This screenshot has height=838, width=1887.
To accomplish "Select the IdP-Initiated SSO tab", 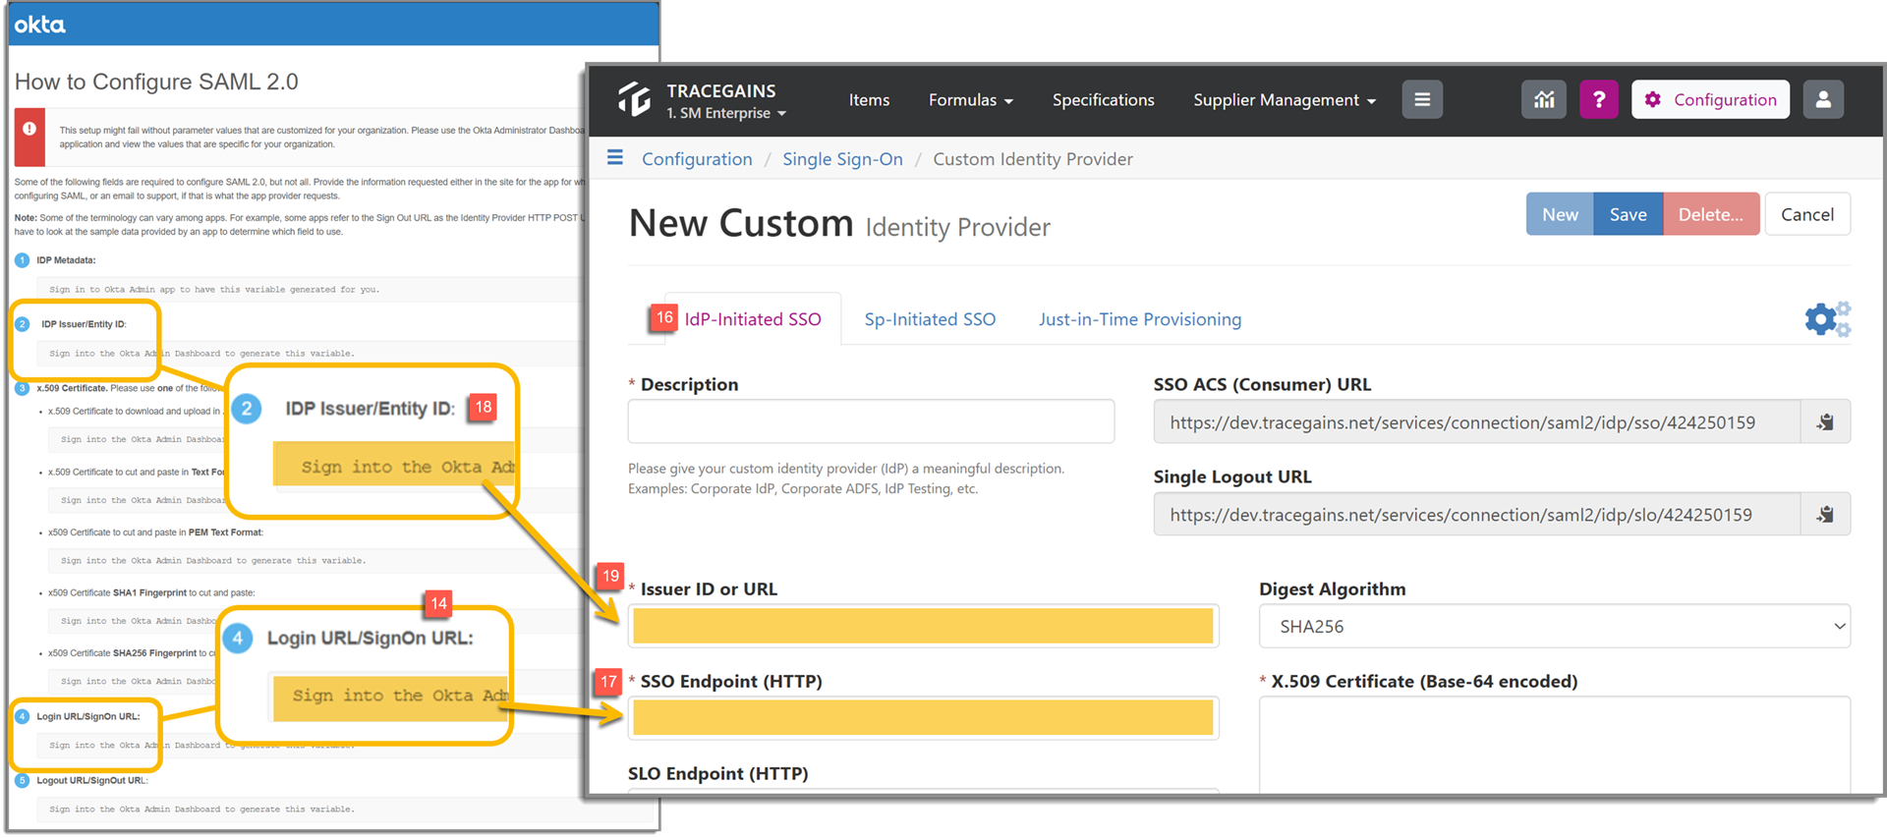I will pyautogui.click(x=752, y=319).
